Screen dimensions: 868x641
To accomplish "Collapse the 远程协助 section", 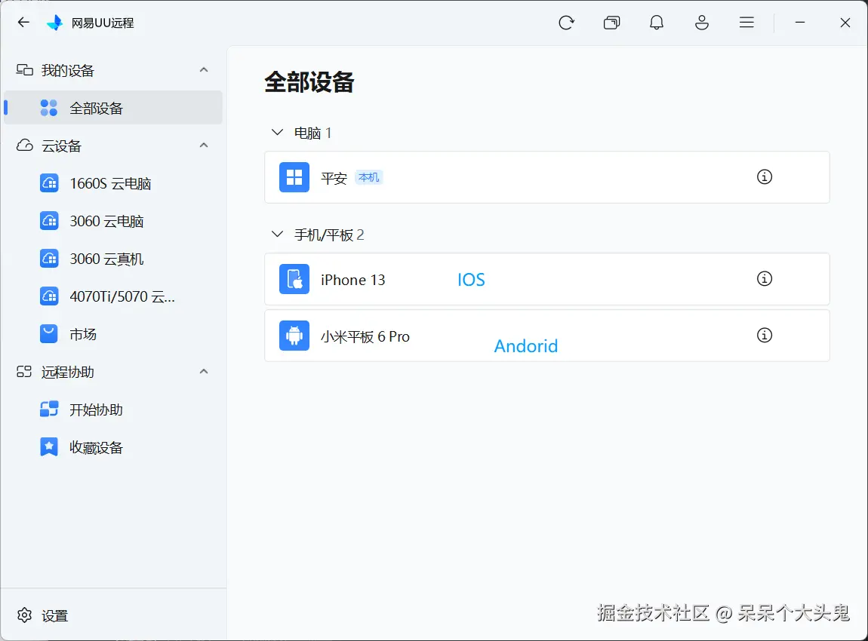I will click(204, 372).
